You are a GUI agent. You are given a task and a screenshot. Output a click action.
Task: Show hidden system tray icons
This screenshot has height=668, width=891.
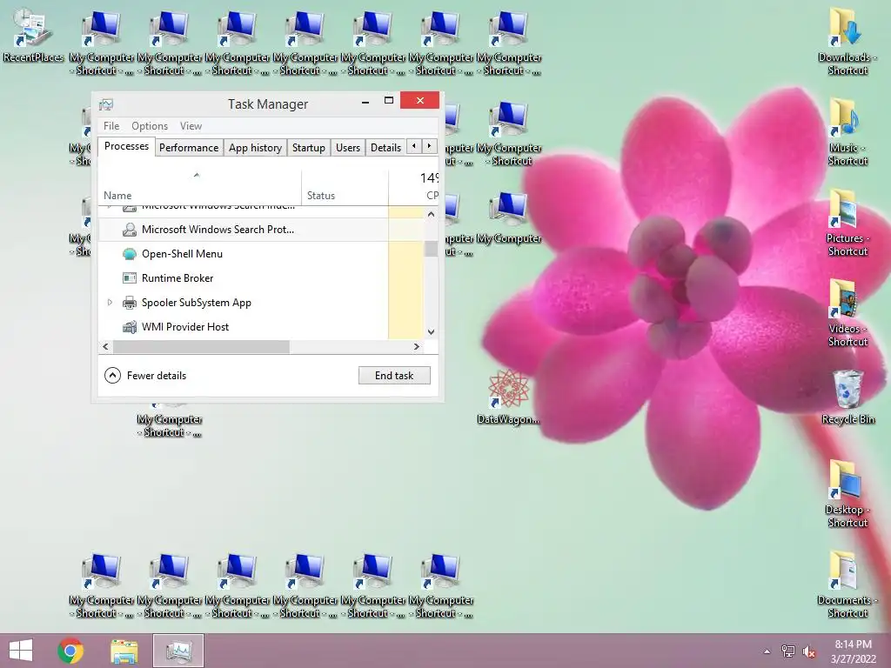[x=767, y=651]
